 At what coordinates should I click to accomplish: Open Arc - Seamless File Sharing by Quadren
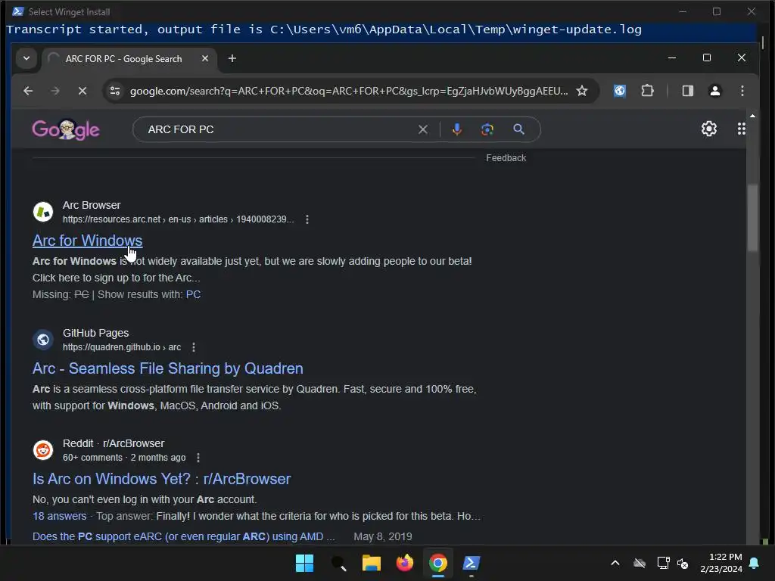click(x=167, y=368)
